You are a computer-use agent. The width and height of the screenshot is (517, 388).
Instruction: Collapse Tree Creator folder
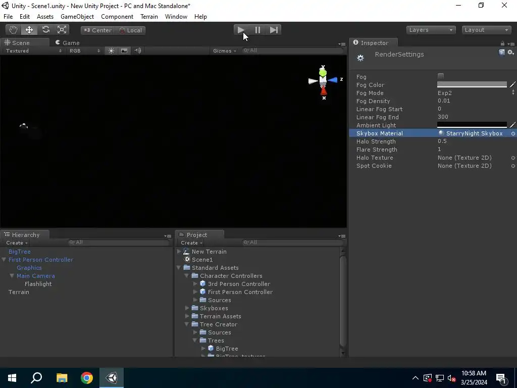pyautogui.click(x=187, y=324)
